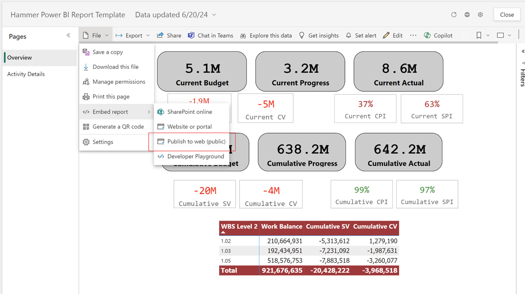The image size is (525, 294).
Task: Sort by Work Balance column header
Action: point(282,227)
